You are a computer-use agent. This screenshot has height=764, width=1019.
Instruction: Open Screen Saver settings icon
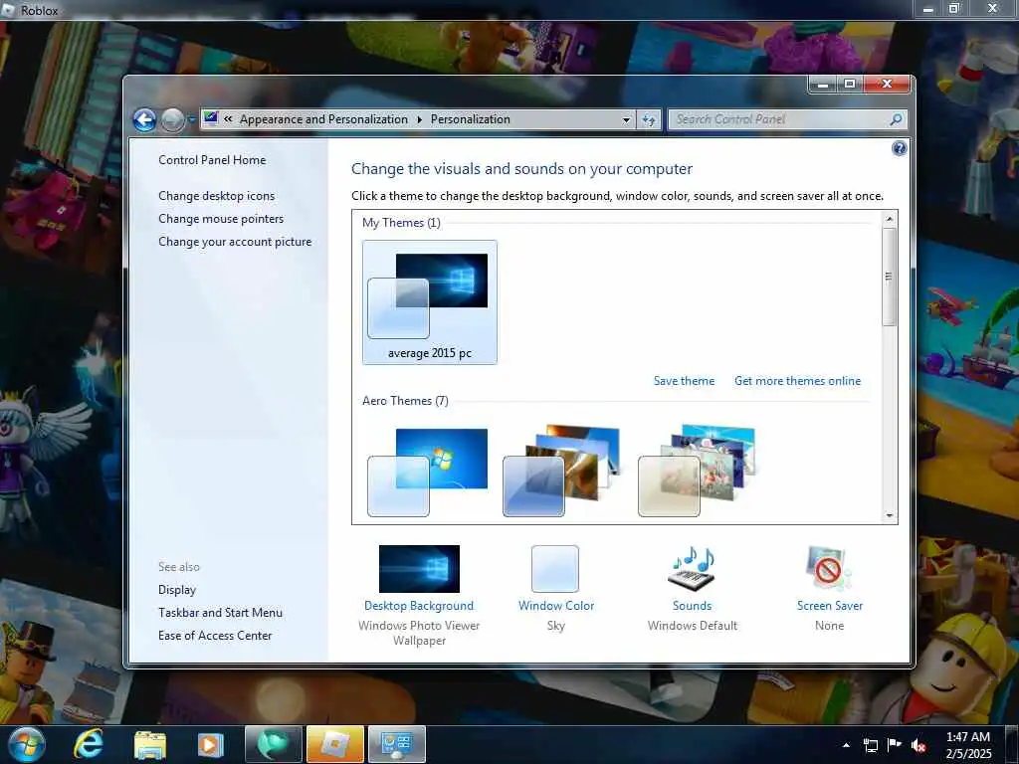[829, 568]
